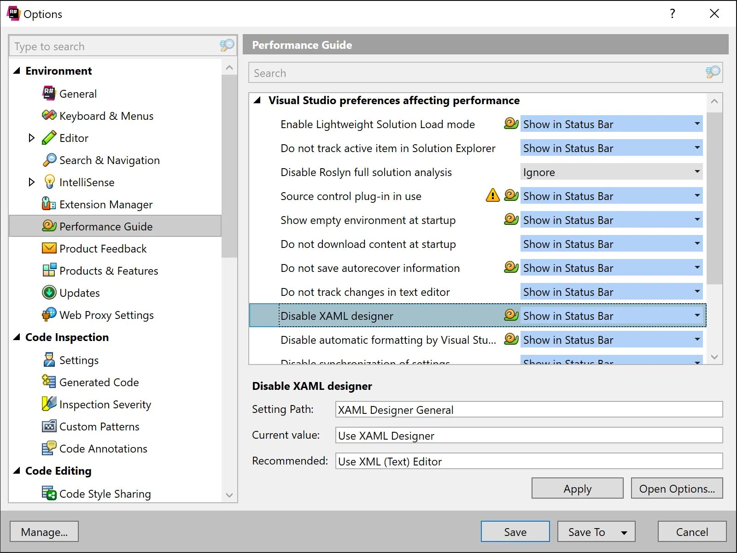The width and height of the screenshot is (737, 553).
Task: Click the Products & Features icon
Action: [49, 270]
